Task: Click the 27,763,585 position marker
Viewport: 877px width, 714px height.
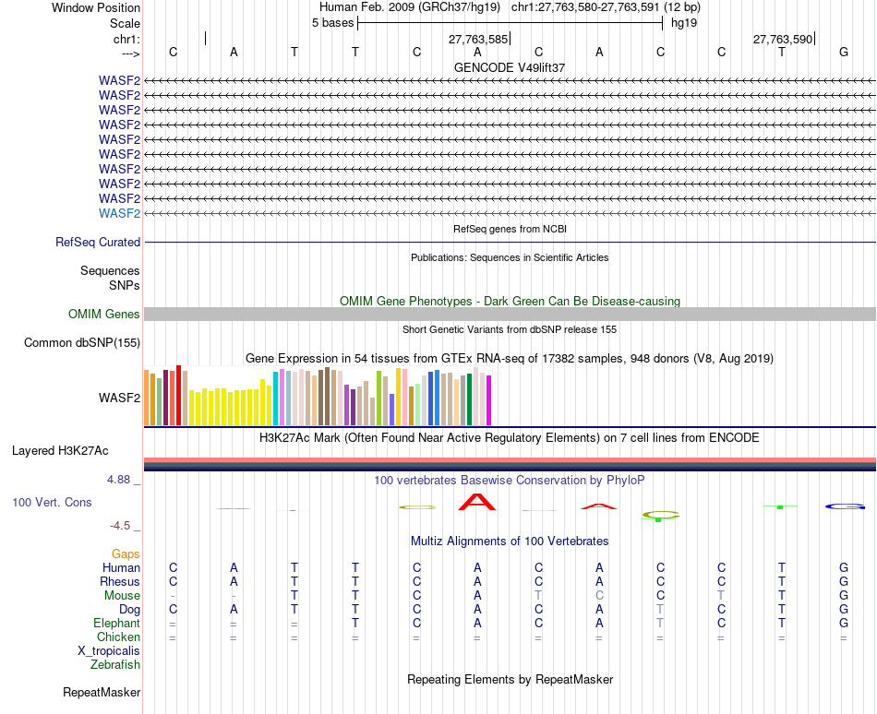Action: (478, 39)
